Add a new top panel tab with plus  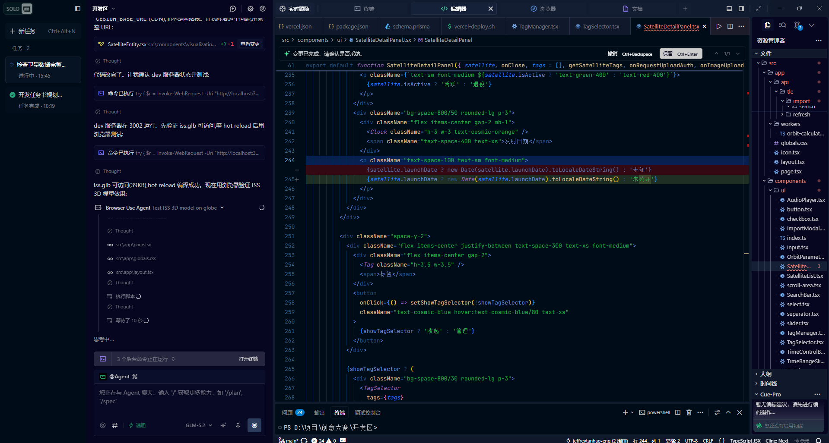tap(685, 9)
